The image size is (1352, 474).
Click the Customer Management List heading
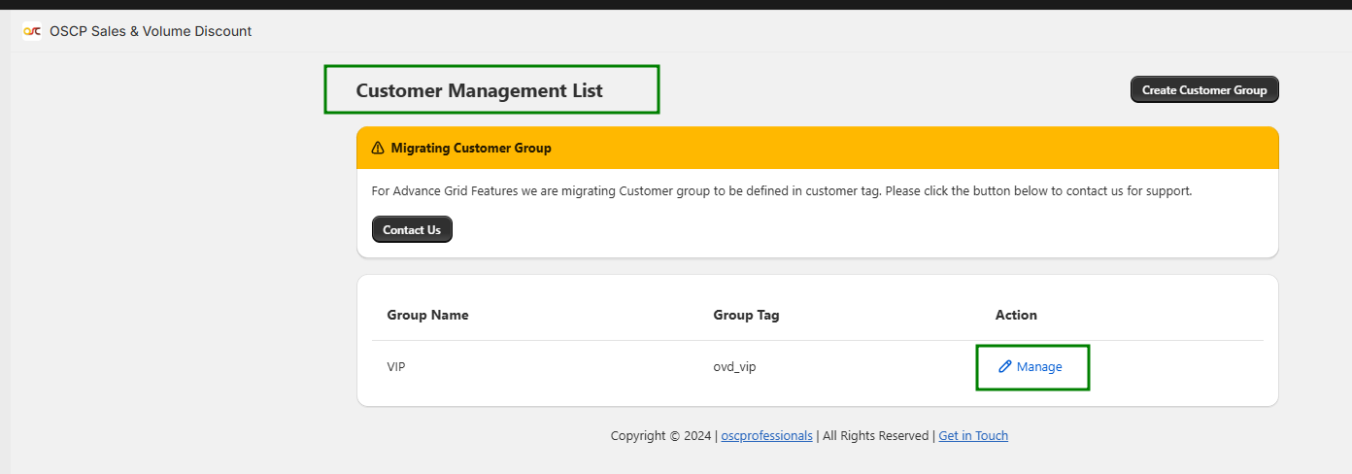click(x=479, y=90)
